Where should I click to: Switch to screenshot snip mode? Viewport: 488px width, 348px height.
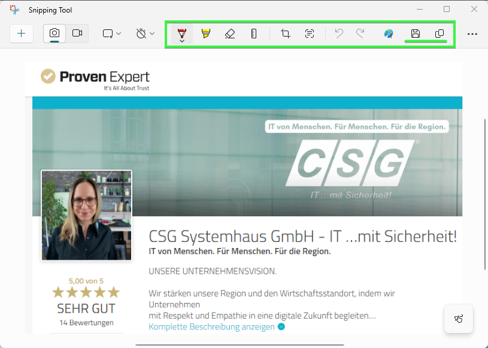tap(54, 34)
